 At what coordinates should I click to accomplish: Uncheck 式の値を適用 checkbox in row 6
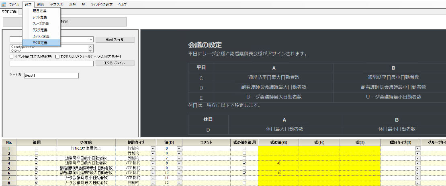pos(244,173)
